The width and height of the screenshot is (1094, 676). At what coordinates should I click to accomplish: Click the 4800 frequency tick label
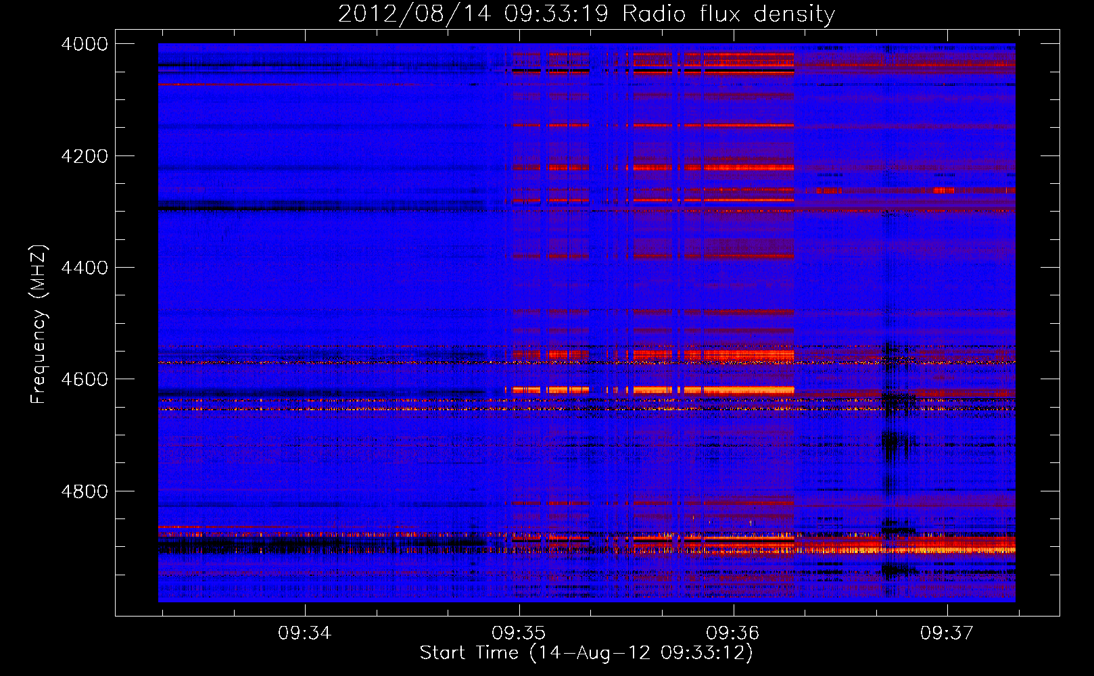[85, 491]
